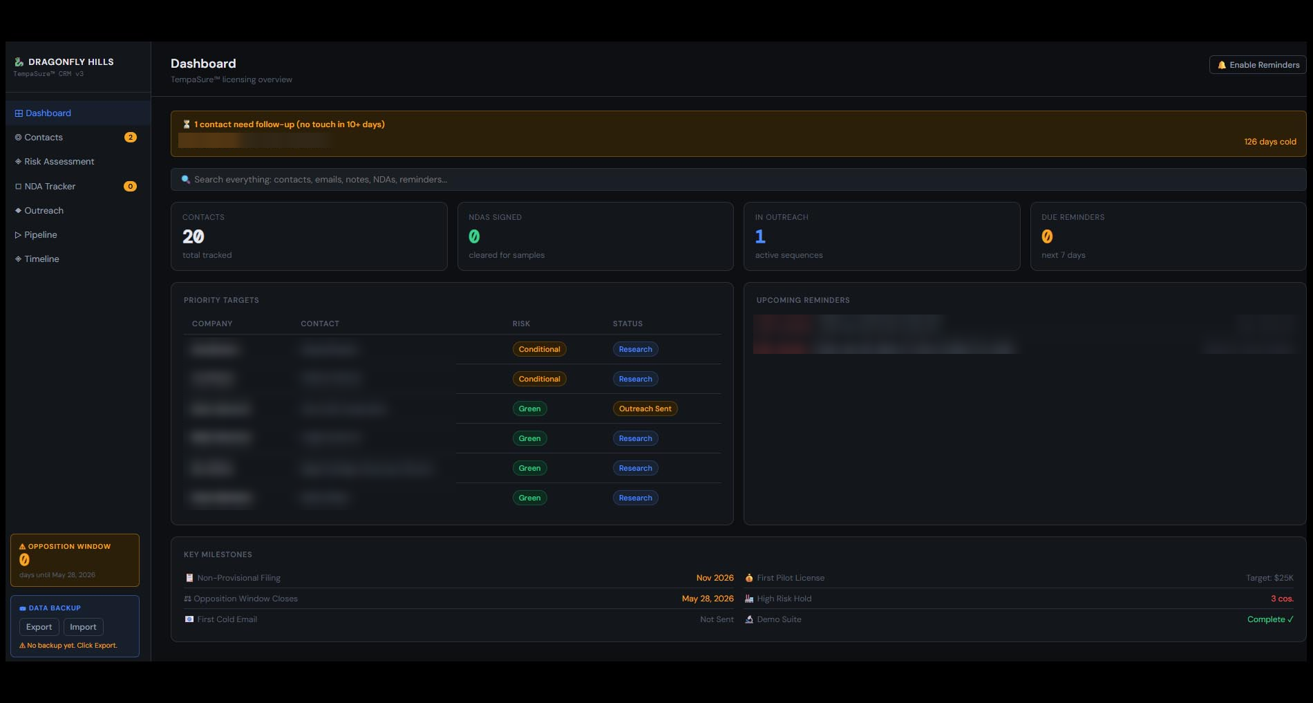
Task: Open the Contacts stat card showing 20
Action: (309, 236)
